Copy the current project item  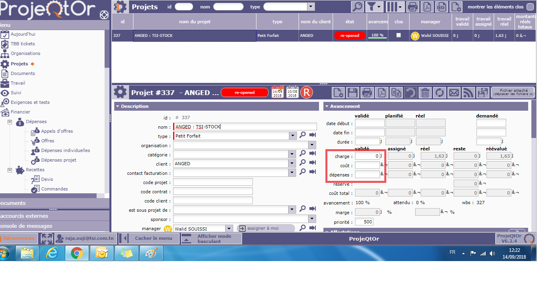(396, 93)
